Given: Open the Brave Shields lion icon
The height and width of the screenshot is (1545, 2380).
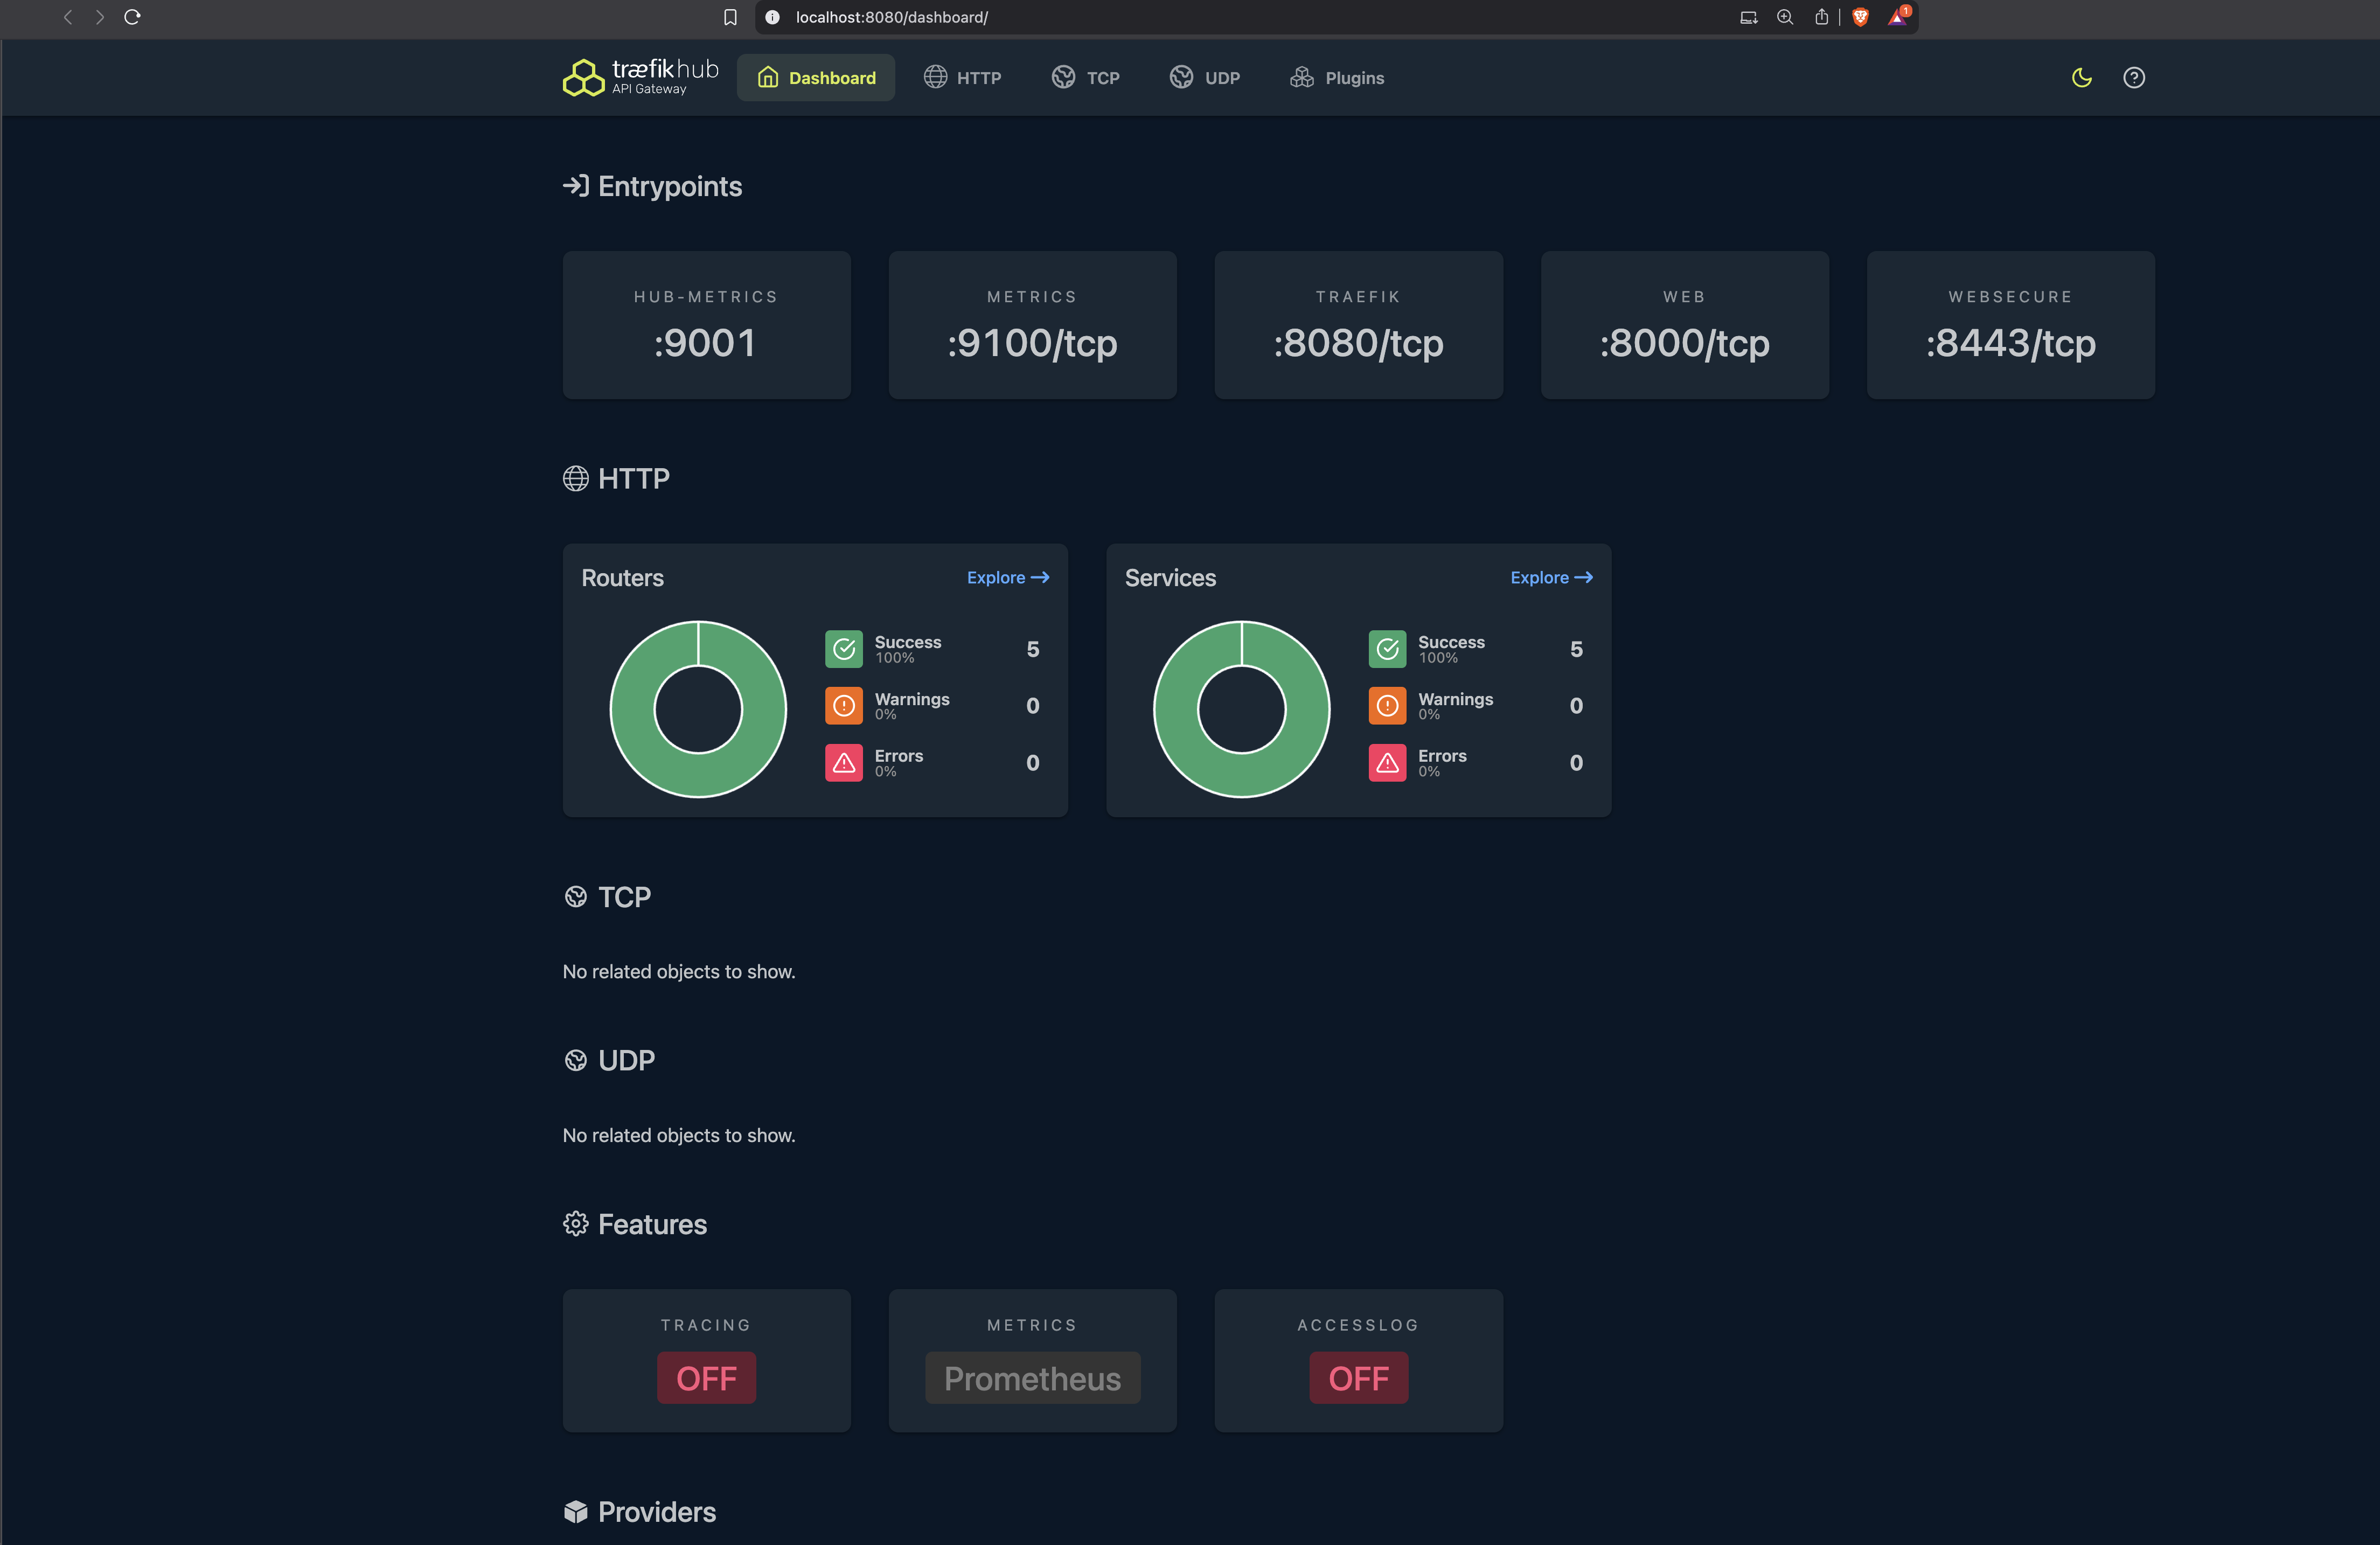Looking at the screenshot, I should click(1860, 17).
